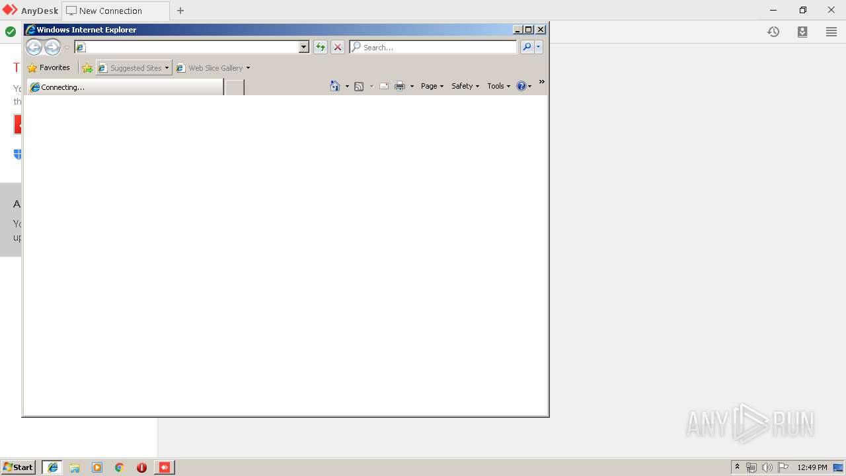This screenshot has height=476, width=846.
Task: Open the Help question mark menu
Action: tap(524, 86)
